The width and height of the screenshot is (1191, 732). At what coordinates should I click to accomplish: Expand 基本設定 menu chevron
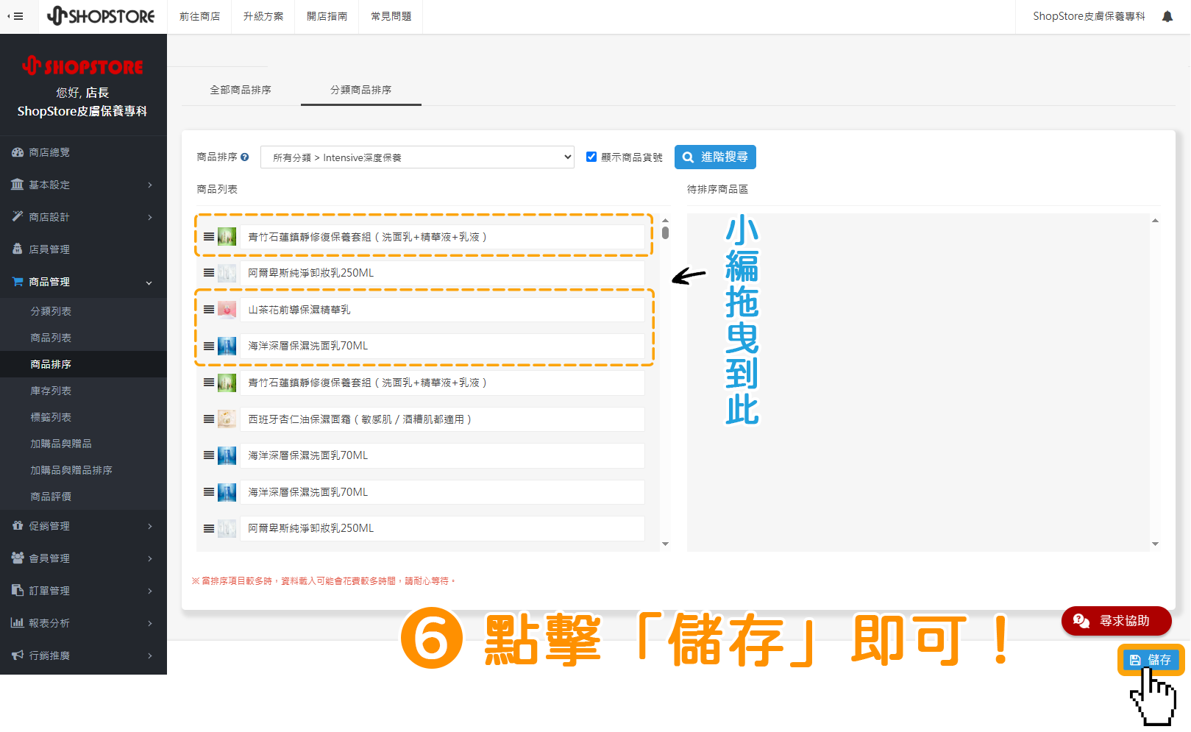pos(149,185)
